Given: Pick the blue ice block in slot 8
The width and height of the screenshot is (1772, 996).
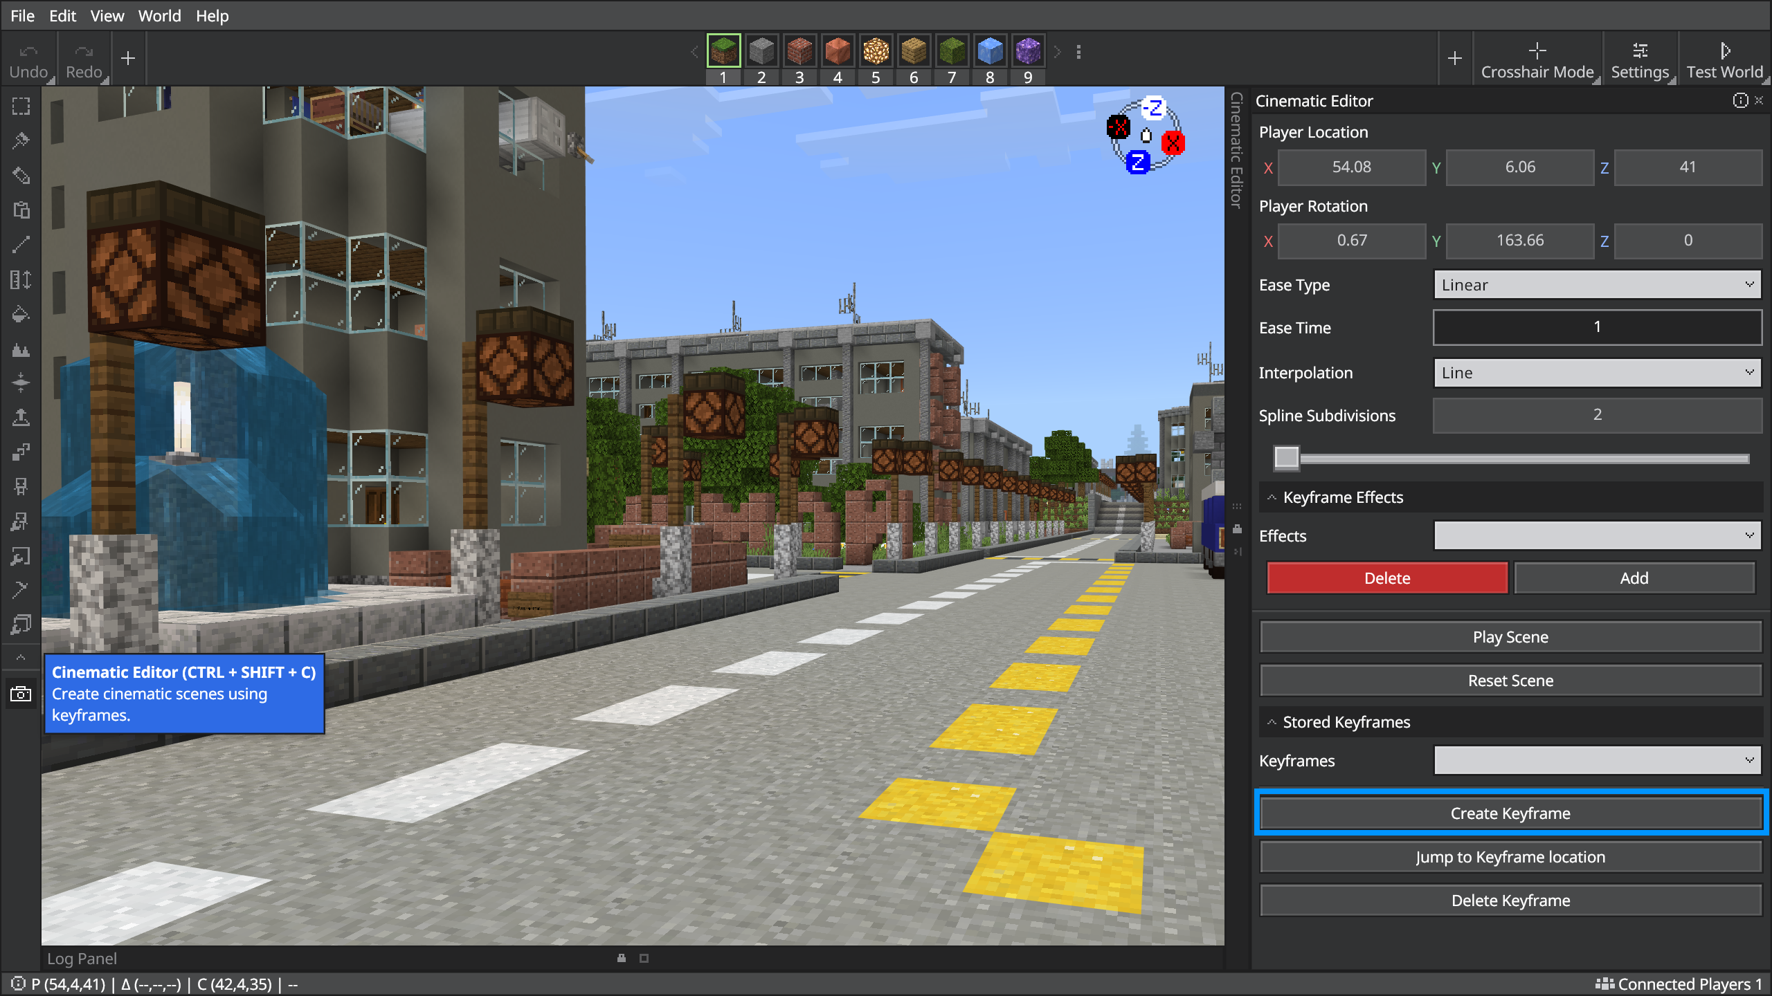Looking at the screenshot, I should click(x=990, y=50).
